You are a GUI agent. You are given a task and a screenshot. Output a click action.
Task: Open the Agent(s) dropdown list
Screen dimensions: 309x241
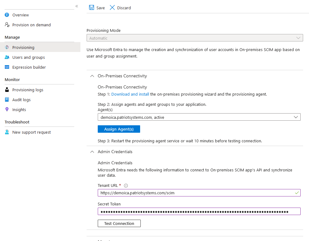point(199,117)
